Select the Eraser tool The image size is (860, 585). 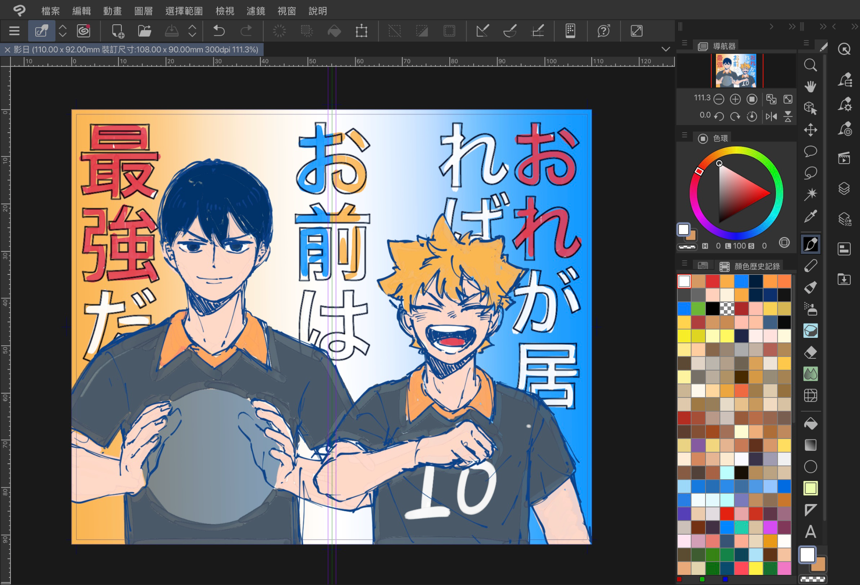pyautogui.click(x=810, y=353)
